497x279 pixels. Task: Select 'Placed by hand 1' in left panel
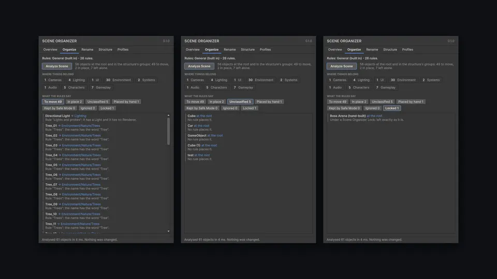(x=126, y=102)
